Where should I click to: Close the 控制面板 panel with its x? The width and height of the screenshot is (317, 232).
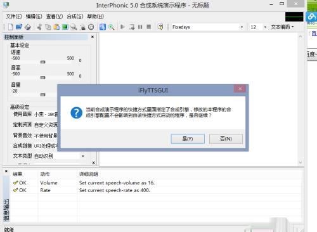point(93,37)
